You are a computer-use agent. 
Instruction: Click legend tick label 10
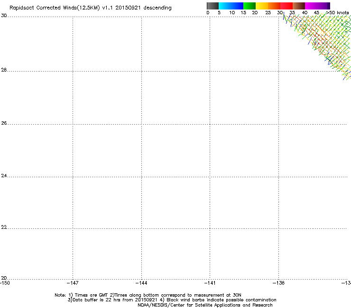coord(232,13)
